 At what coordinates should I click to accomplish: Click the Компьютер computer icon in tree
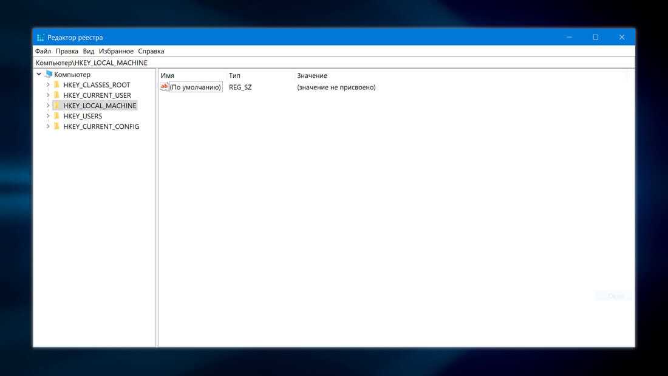click(x=49, y=75)
